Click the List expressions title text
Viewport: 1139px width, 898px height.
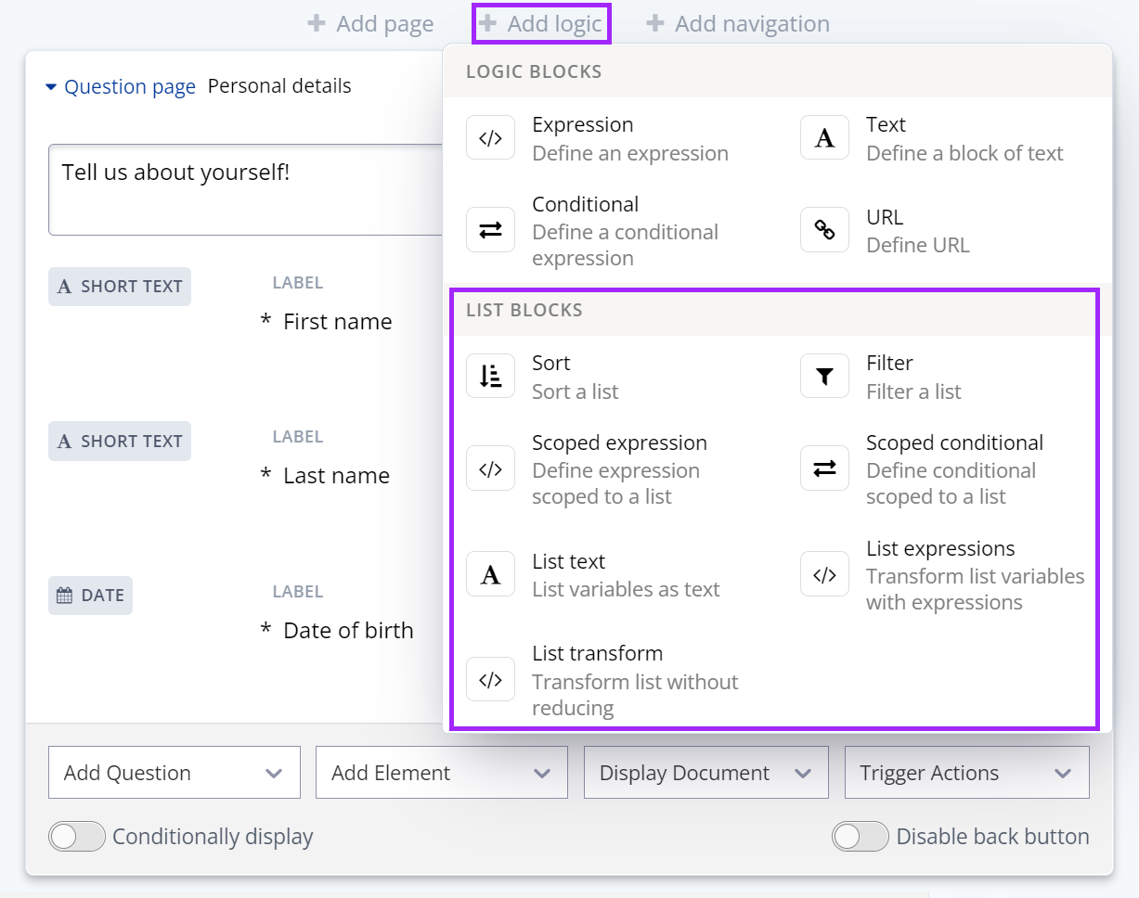click(940, 548)
